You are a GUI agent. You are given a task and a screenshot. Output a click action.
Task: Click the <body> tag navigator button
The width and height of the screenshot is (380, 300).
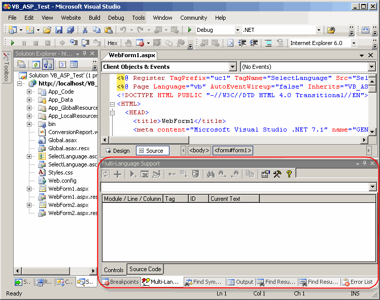pos(199,151)
